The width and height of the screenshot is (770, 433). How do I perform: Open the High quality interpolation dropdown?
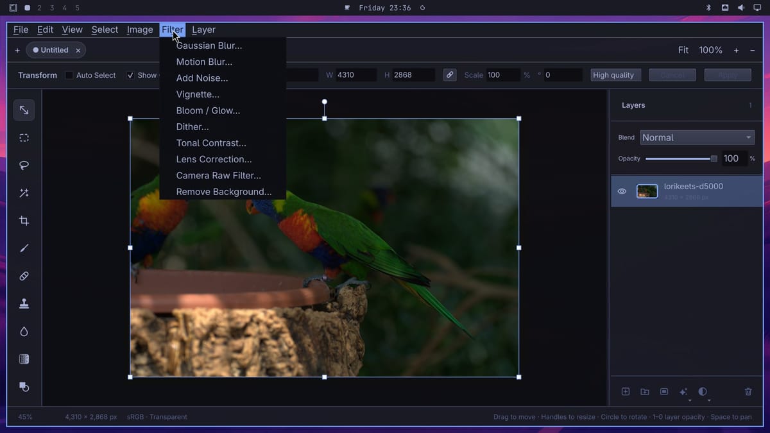tap(615, 75)
